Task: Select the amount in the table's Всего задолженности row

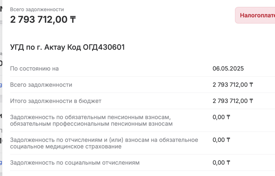Action: tap(233, 85)
